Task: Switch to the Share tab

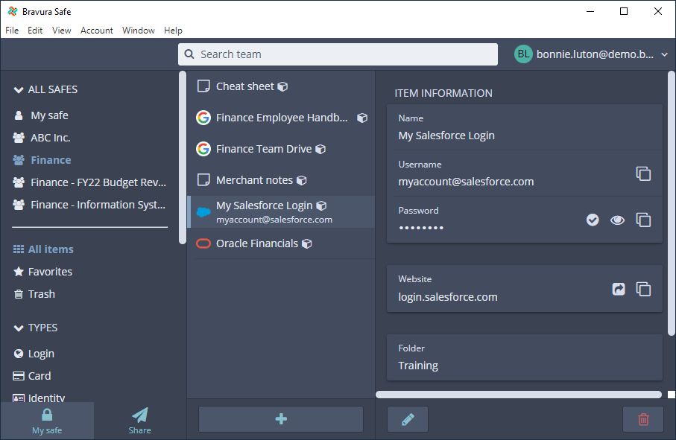Action: tap(139, 421)
